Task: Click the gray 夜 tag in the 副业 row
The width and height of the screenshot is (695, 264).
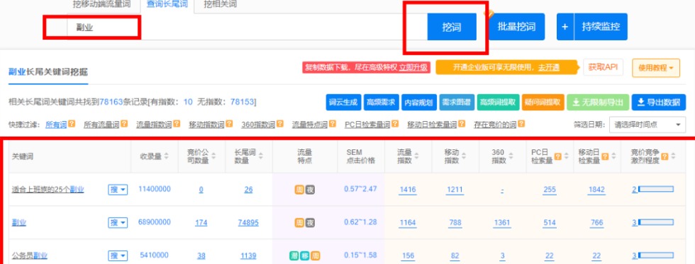Action: [x=311, y=223]
